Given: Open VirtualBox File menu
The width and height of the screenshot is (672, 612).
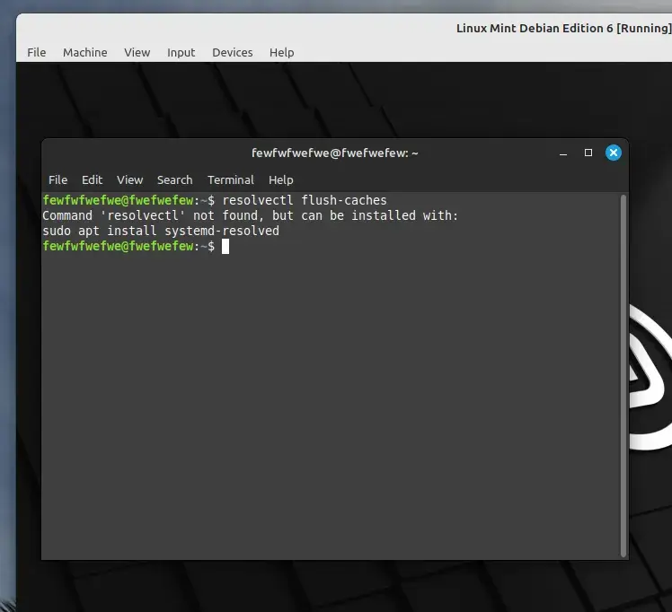Looking at the screenshot, I should coord(37,52).
